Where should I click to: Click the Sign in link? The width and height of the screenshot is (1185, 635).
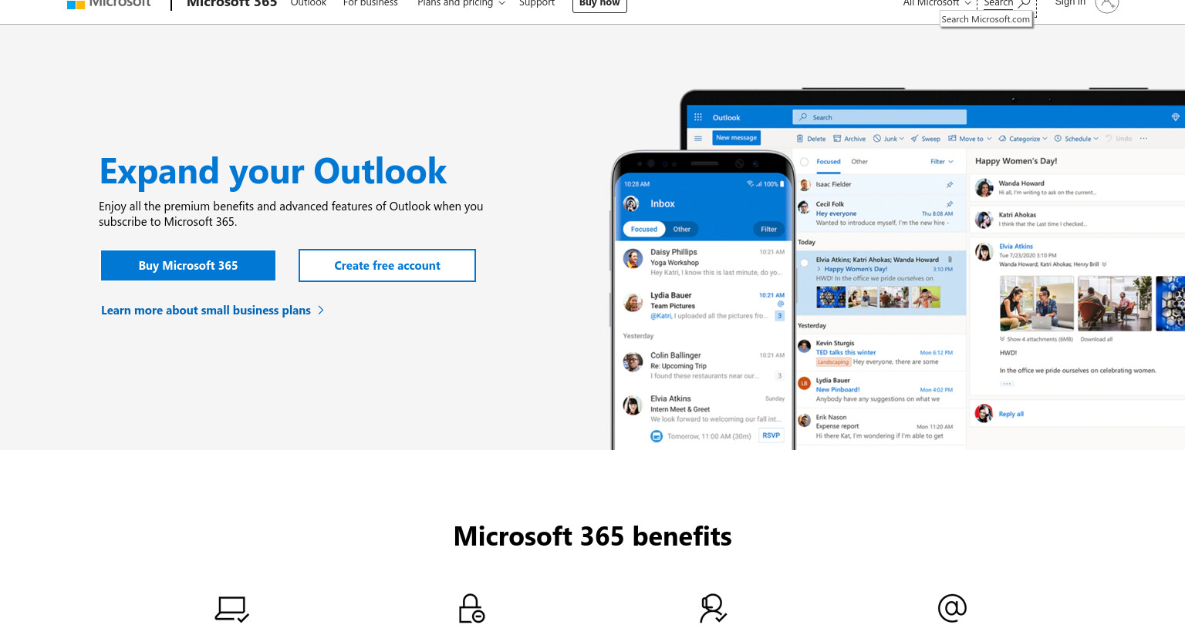1070,4
